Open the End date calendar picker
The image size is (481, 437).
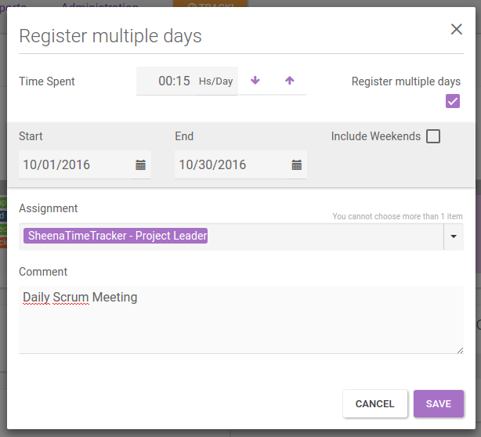tap(297, 164)
